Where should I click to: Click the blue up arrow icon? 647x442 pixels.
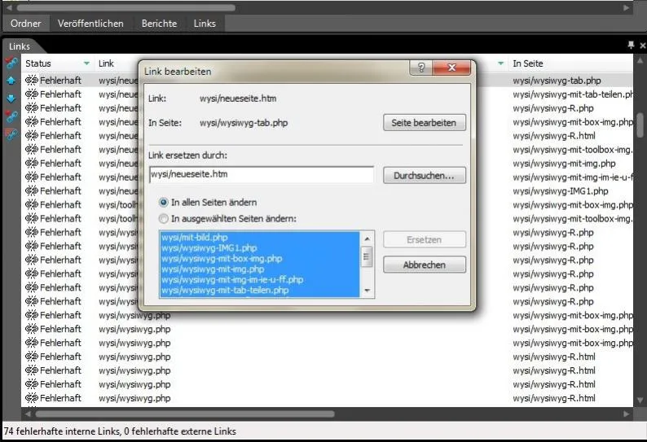(x=11, y=81)
